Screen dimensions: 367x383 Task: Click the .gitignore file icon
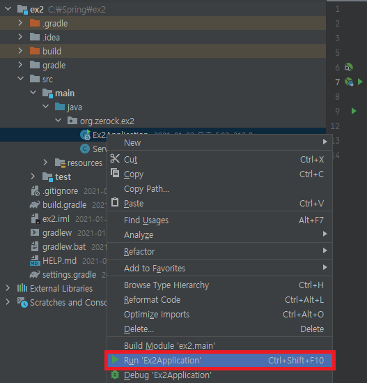point(35,190)
